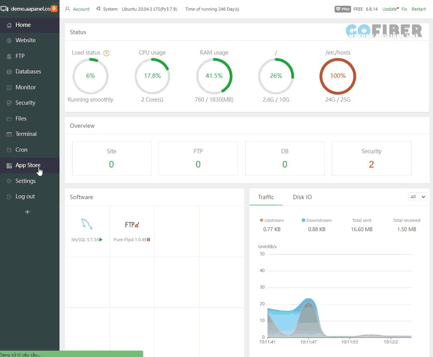Click the plus icon below Log out
This screenshot has height=357, width=433.
28,212
